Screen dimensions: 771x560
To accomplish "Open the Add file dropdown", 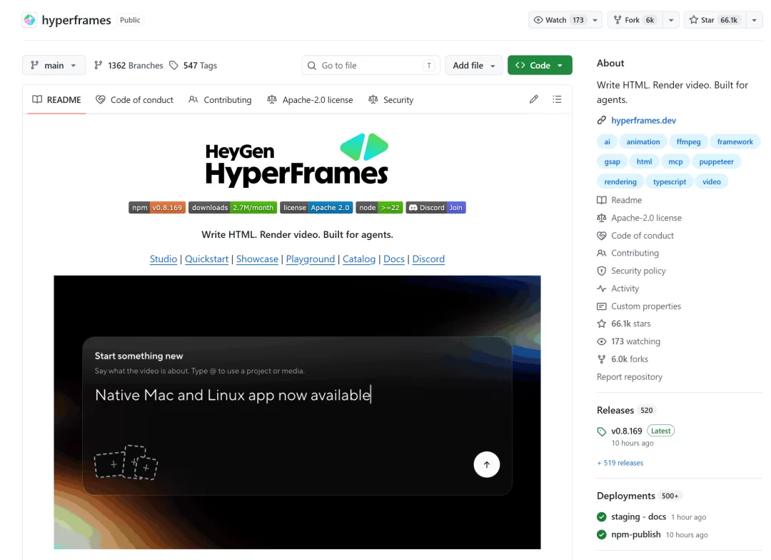I will point(473,66).
